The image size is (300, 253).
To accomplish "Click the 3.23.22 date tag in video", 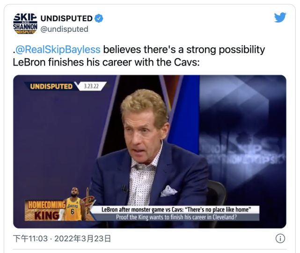I will pos(91,86).
